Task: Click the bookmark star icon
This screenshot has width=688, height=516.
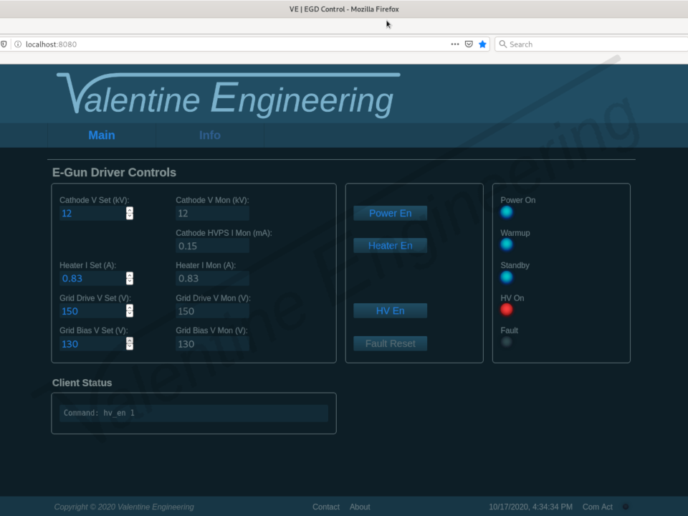Action: tap(482, 44)
